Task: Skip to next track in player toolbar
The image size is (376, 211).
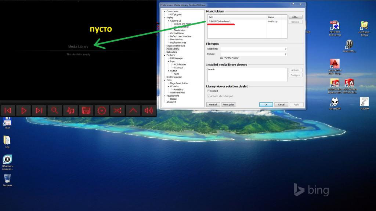Action: (39, 111)
